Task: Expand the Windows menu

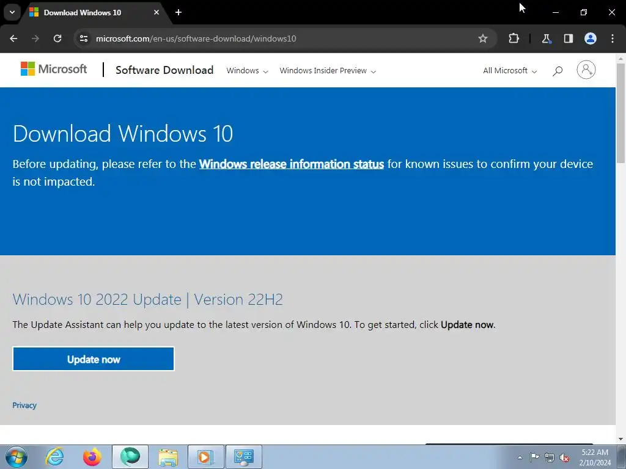Action: click(247, 71)
